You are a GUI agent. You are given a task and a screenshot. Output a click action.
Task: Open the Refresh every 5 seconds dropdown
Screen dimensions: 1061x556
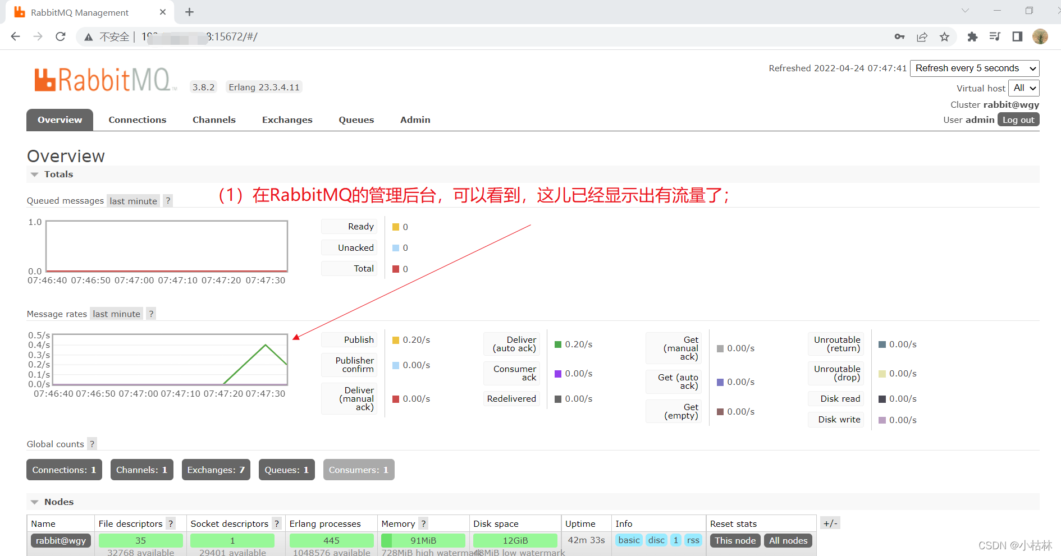[x=975, y=68]
